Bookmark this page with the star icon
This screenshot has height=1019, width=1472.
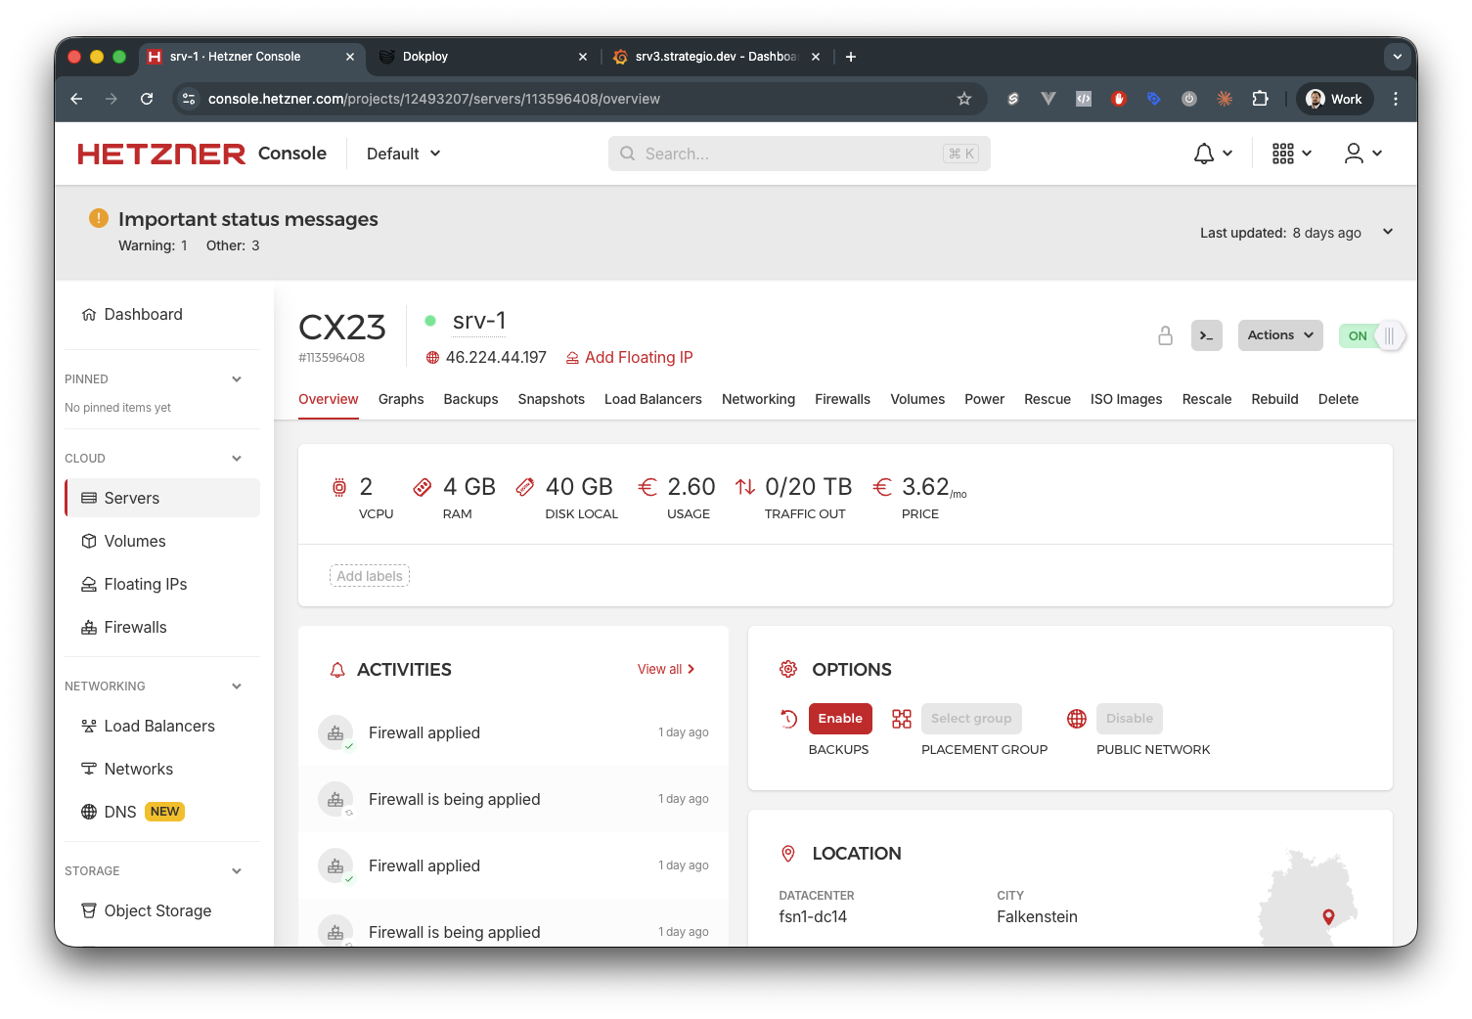[964, 99]
